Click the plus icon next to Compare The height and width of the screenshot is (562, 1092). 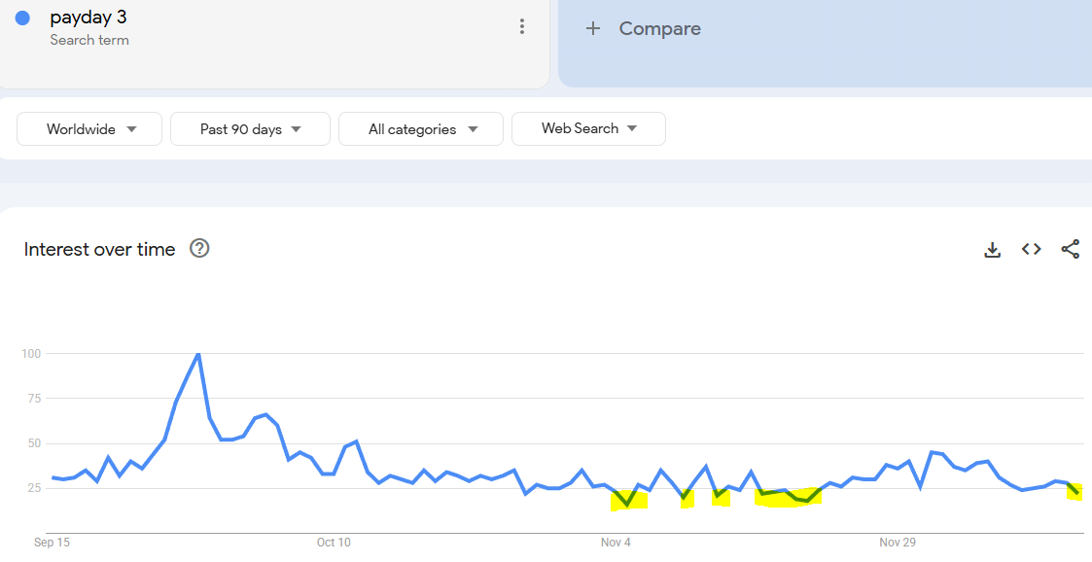pyautogui.click(x=593, y=29)
